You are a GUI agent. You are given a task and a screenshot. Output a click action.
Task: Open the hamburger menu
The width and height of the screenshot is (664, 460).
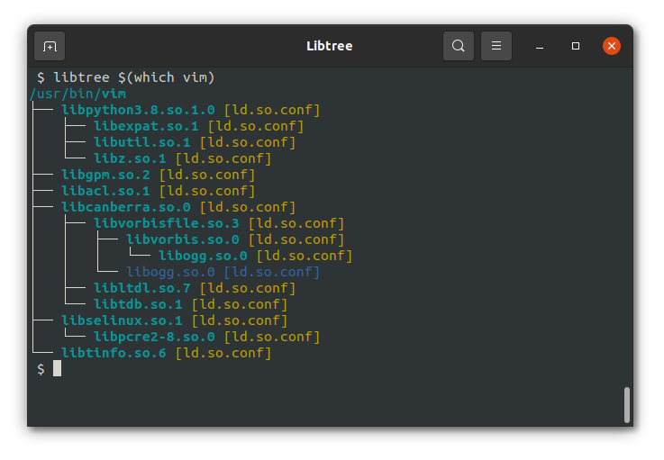496,46
